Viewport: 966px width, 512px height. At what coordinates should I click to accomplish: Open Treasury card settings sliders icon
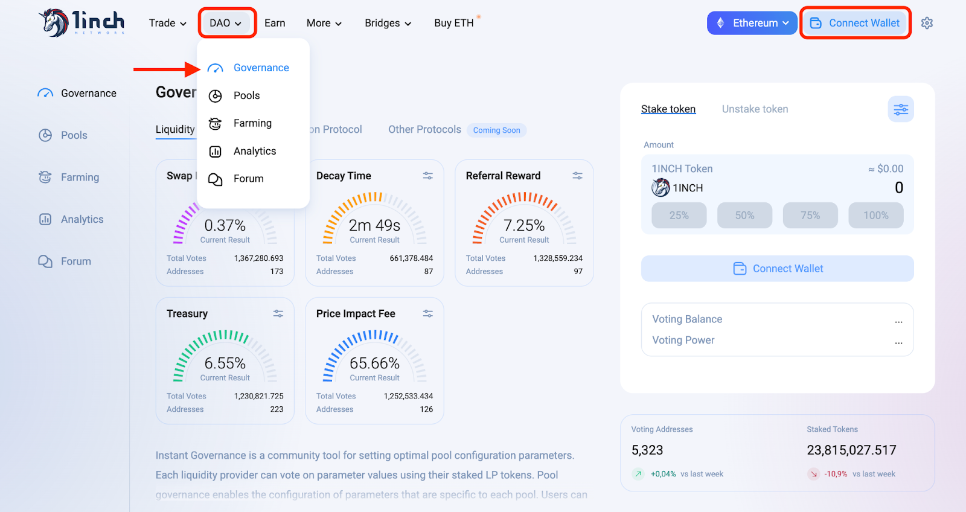pyautogui.click(x=278, y=313)
